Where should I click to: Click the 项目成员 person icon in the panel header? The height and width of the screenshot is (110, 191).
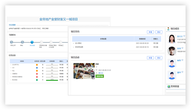tap(168, 29)
